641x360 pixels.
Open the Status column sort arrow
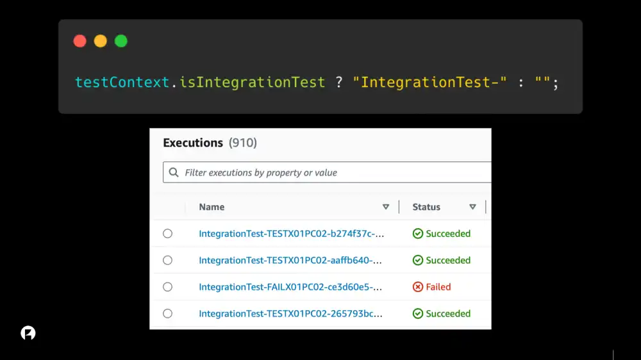tap(472, 207)
